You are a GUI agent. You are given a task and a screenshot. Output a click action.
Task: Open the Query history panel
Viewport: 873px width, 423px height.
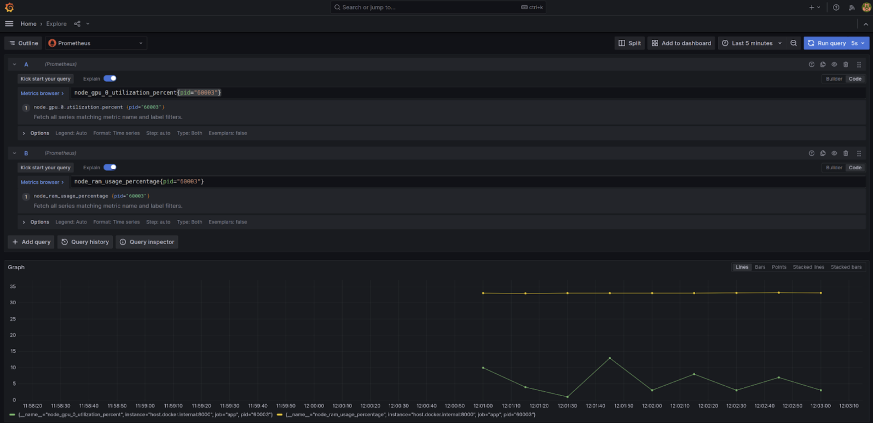click(85, 241)
